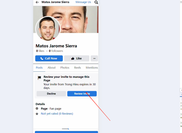Image resolution: width=182 pixels, height=133 pixels.
Task: Switch to the Photos tab
Action: tap(65, 67)
